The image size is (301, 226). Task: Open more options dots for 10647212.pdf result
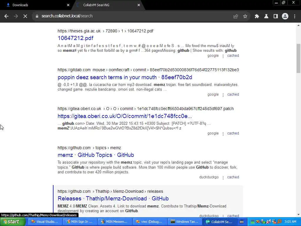tap(223, 56)
